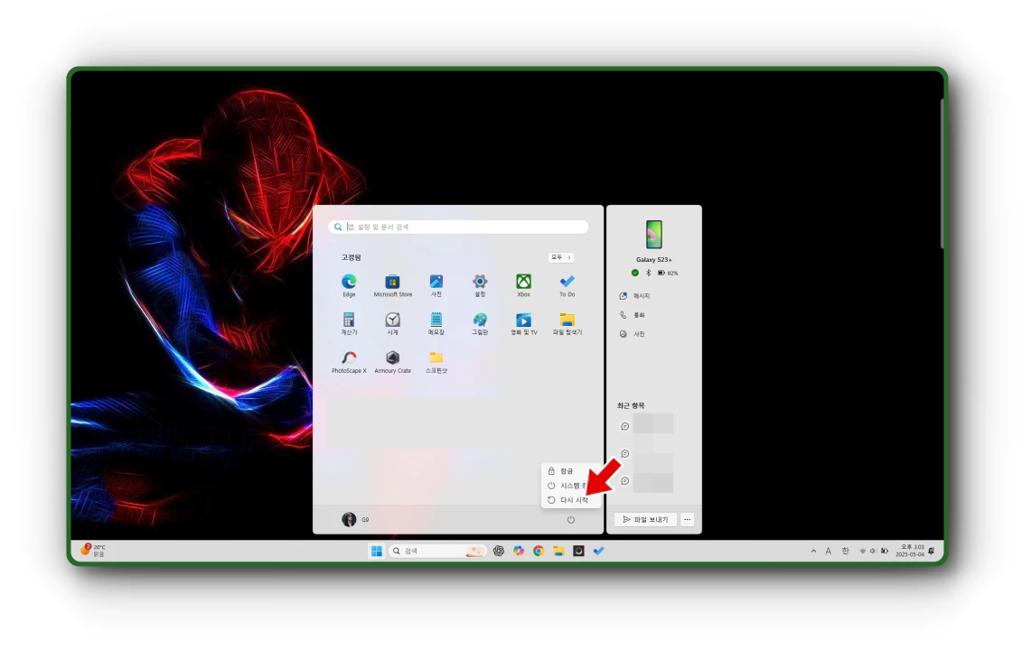Click the phone Bluetooth status icon
The image size is (1032, 650).
[648, 273]
